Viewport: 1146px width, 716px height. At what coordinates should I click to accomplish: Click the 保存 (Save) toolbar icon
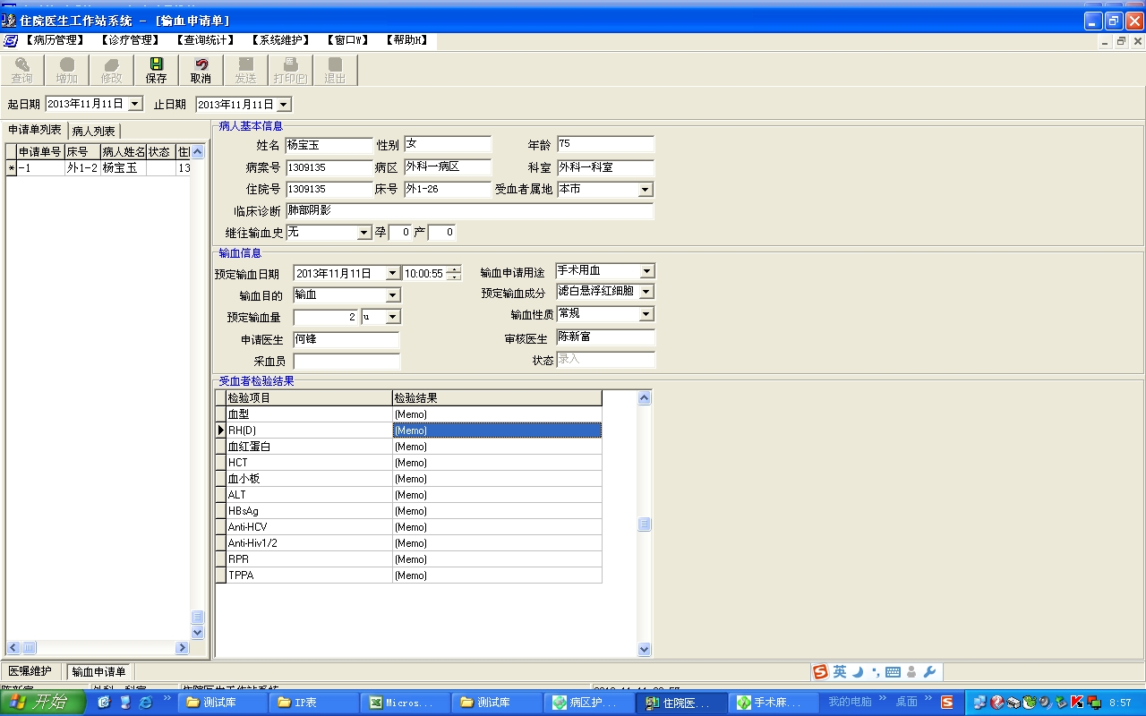[156, 70]
